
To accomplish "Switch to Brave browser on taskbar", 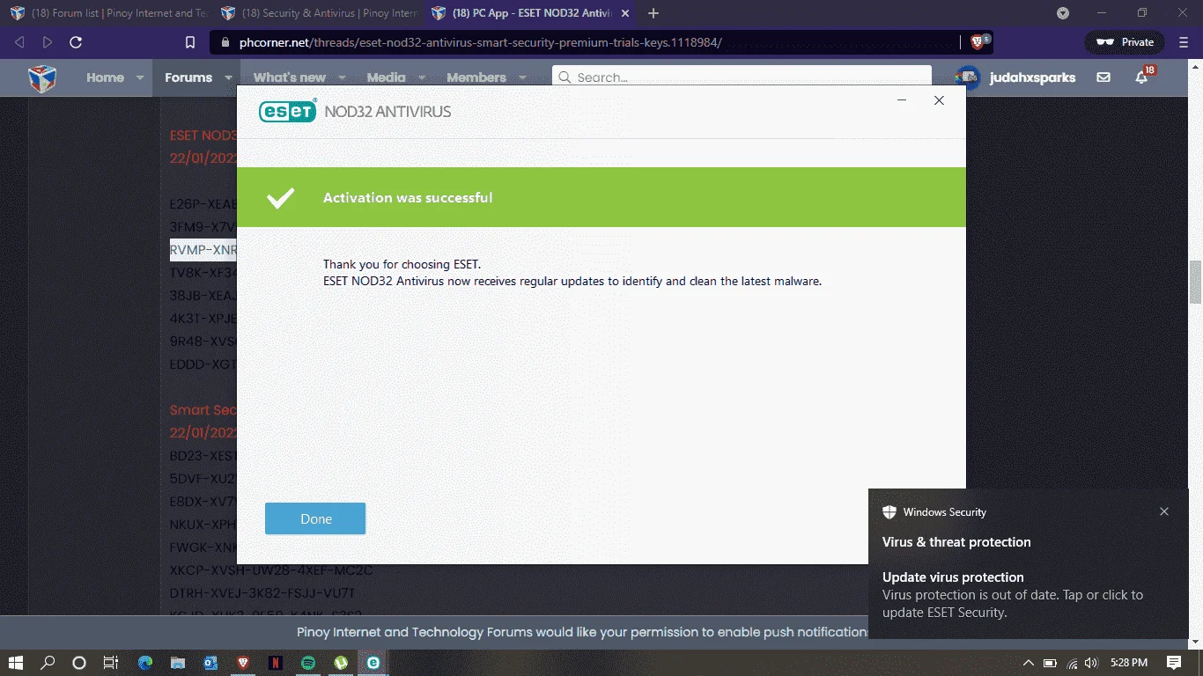I will coord(243,663).
